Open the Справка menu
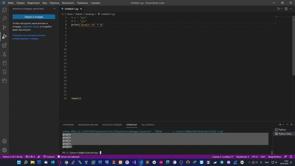Screen dimensions: 295x166 coord(95,3)
